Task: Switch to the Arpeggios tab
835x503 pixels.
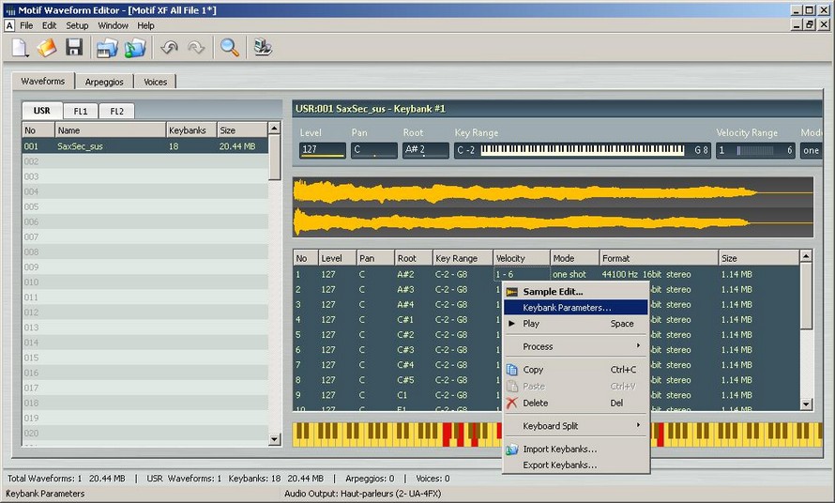Action: 104,82
